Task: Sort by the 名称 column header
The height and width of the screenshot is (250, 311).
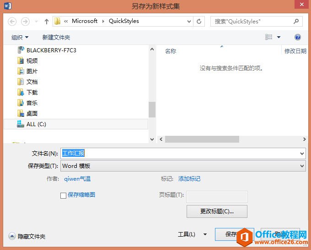Action: pyautogui.click(x=171, y=51)
